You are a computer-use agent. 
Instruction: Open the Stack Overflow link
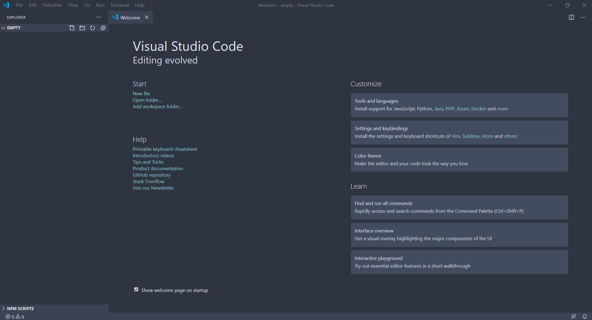pos(148,181)
